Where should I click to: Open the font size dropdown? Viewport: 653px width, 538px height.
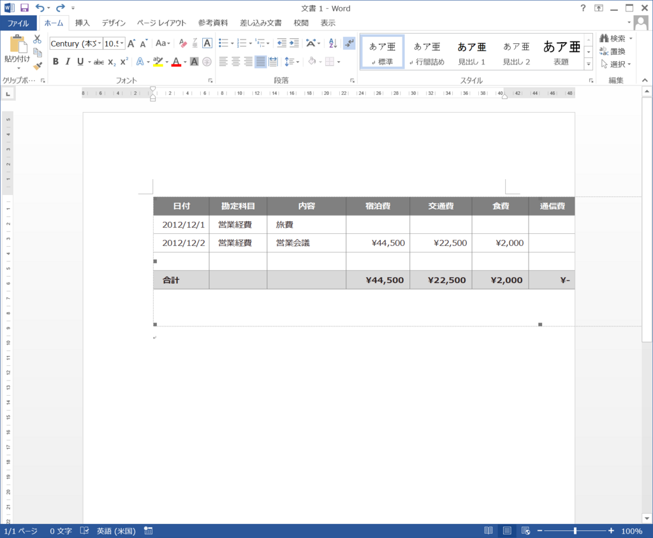(x=122, y=43)
